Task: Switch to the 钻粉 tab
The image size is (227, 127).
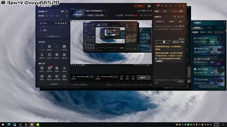Action: pos(180,22)
